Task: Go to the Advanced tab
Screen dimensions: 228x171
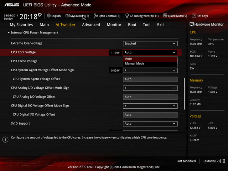Action: (91, 25)
